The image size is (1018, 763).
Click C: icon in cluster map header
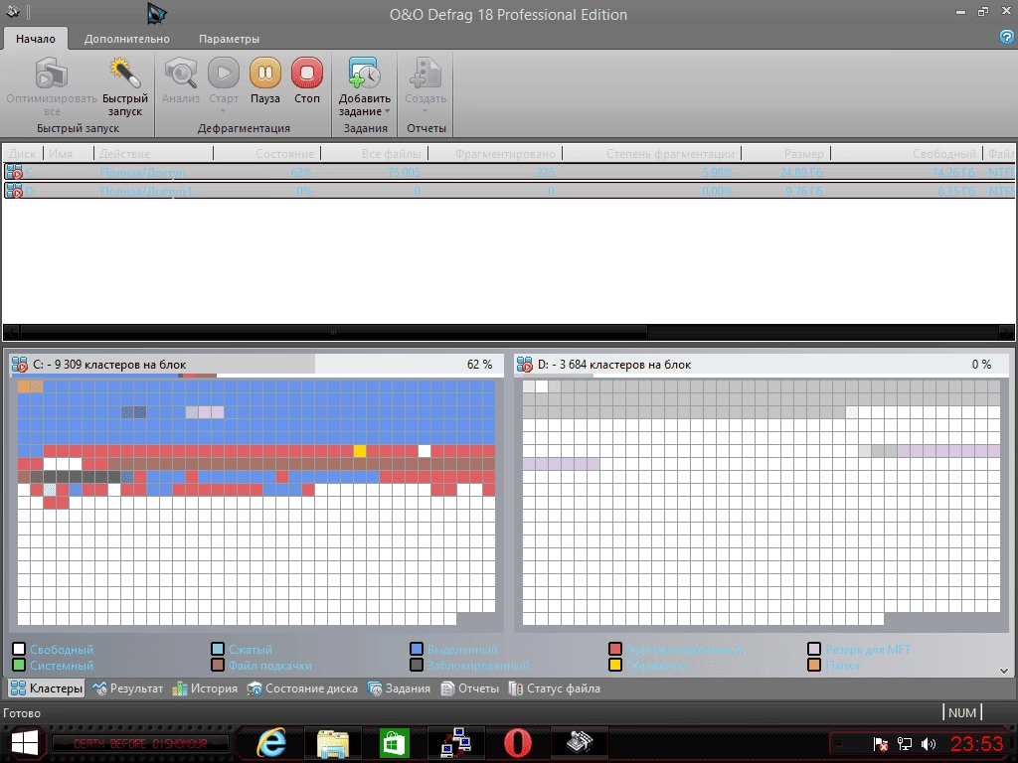[x=20, y=364]
